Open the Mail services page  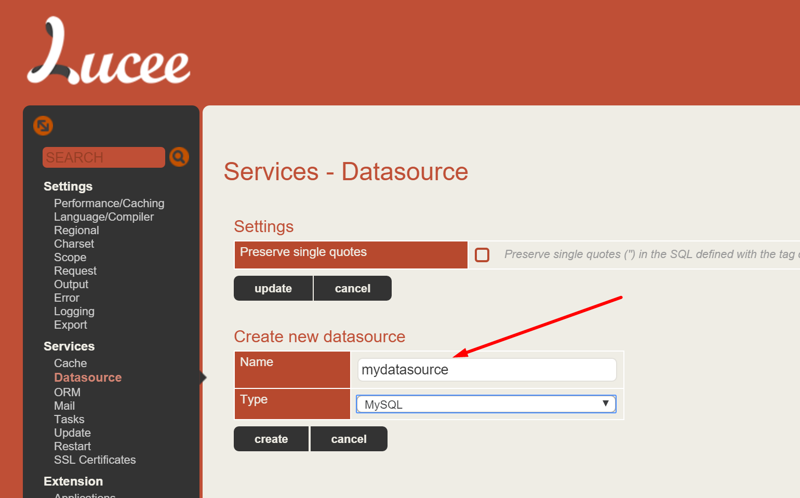[64, 406]
